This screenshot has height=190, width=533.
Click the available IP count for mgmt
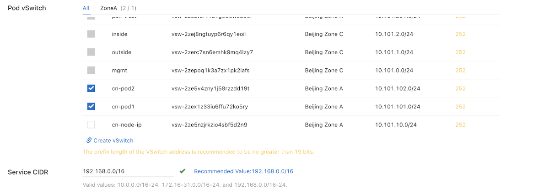pos(460,70)
